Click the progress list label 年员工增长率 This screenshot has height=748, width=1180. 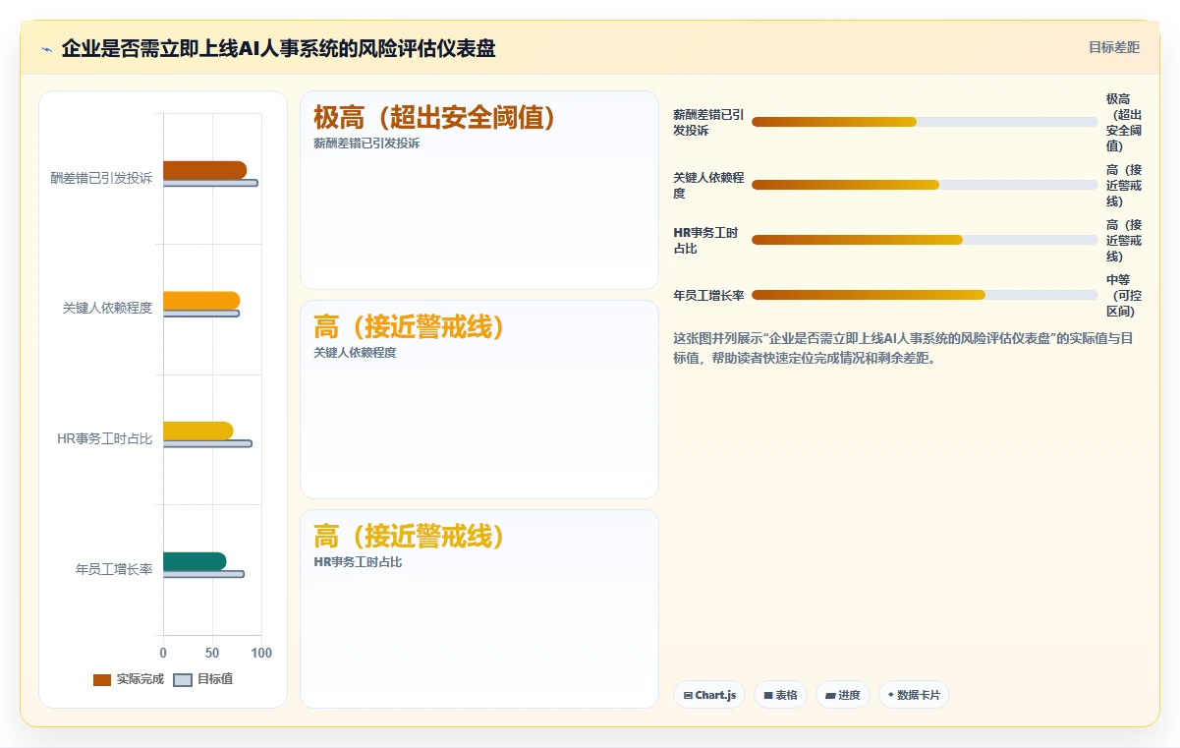(708, 295)
